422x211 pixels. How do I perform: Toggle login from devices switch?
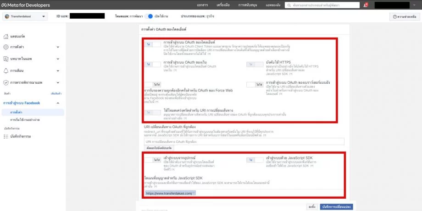click(152, 160)
